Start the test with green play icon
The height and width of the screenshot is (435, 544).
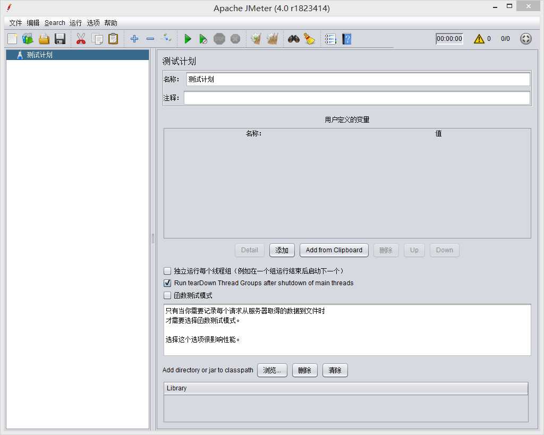[188, 39]
